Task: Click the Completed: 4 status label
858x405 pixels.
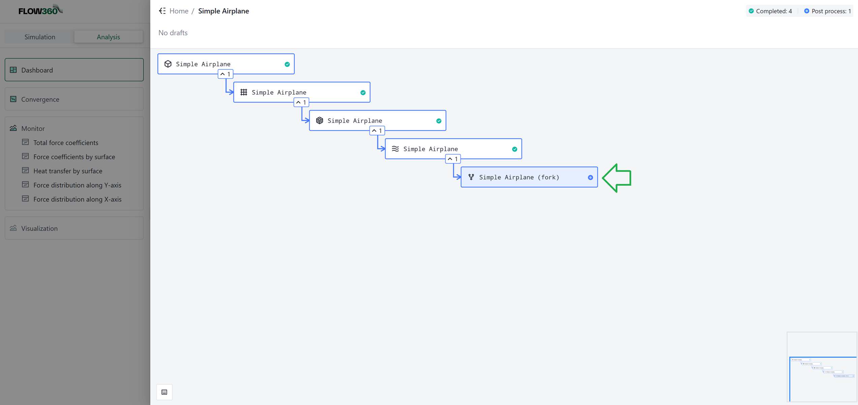Action: 774,11
